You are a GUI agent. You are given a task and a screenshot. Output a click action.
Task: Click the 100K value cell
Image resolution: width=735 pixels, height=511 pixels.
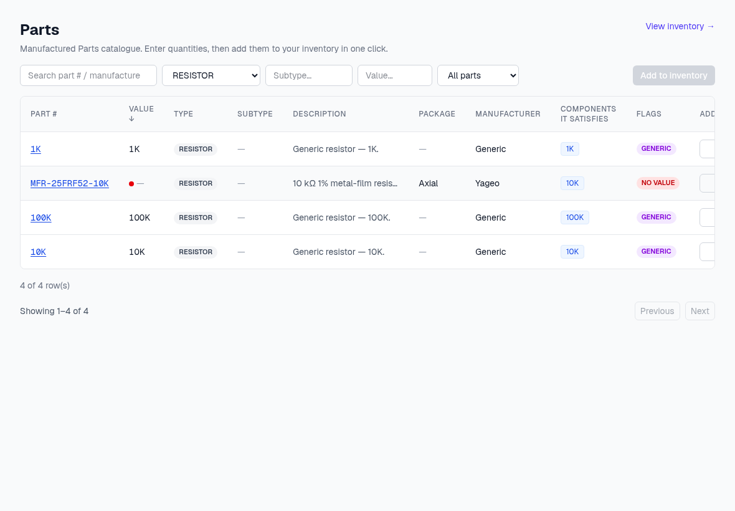pyautogui.click(x=140, y=217)
